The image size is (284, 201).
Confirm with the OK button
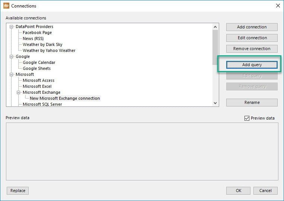point(239,191)
